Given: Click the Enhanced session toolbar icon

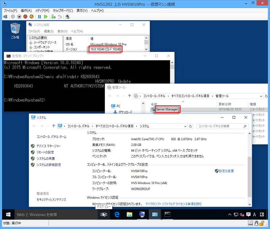Looking at the screenshot, I should 67,17.
